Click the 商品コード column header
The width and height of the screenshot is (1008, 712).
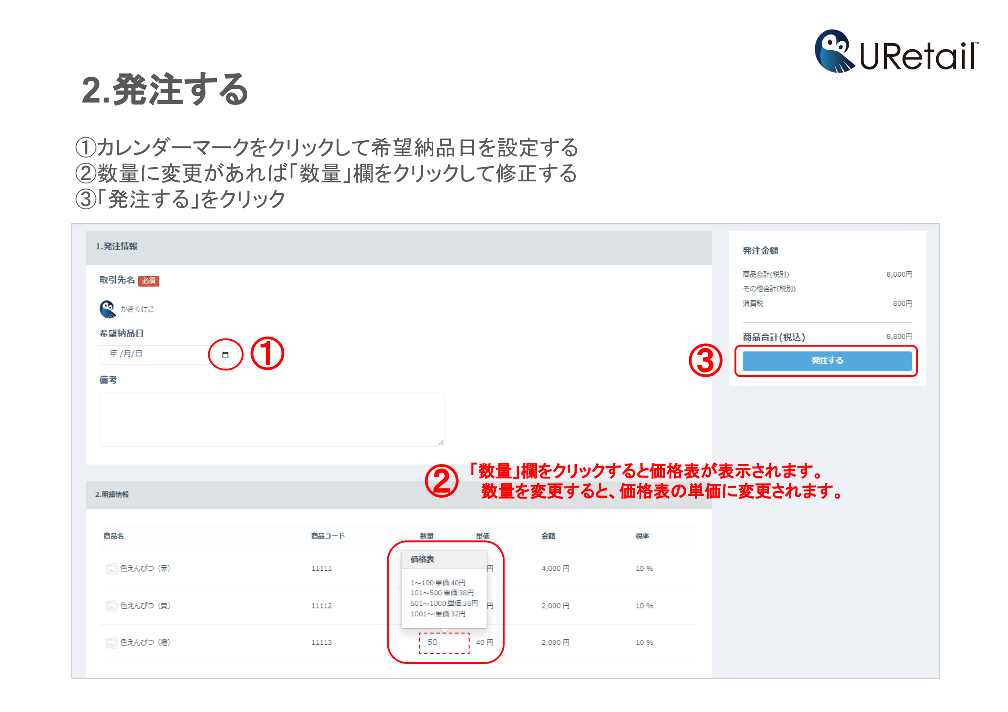pyautogui.click(x=328, y=536)
